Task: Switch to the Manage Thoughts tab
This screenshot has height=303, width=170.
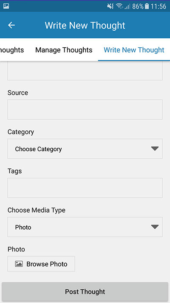Action: click(64, 50)
